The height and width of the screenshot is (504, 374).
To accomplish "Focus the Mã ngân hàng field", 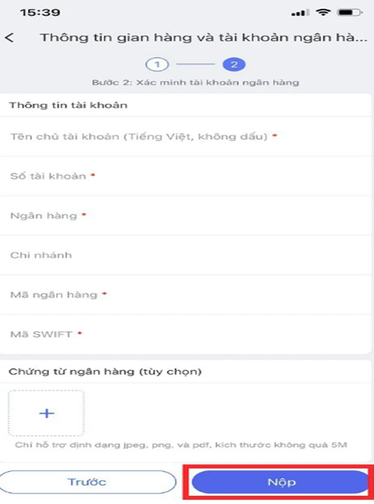I will (x=186, y=295).
